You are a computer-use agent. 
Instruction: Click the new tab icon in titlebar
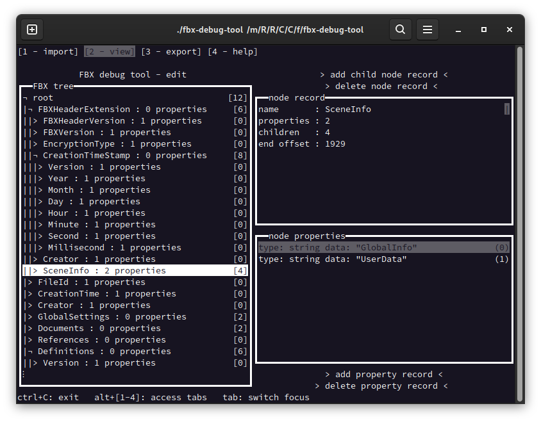32,29
